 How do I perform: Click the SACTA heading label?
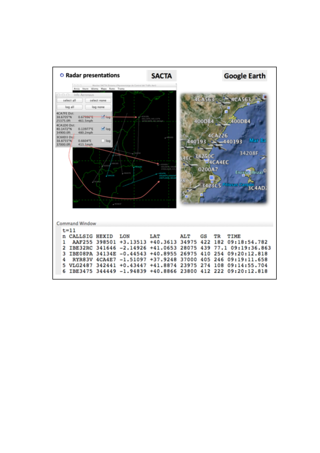point(162,76)
